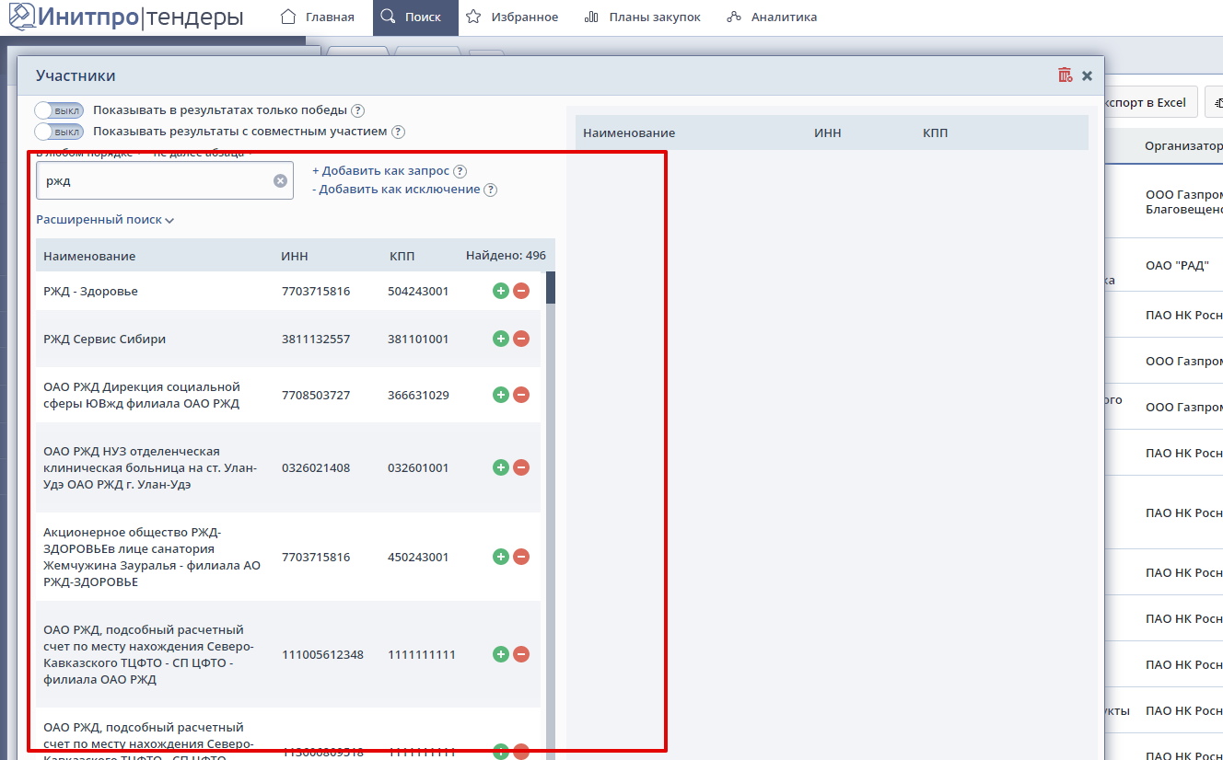Add Дирекция социальной сферы ЮВжд with plus
The width and height of the screenshot is (1223, 760).
[501, 395]
